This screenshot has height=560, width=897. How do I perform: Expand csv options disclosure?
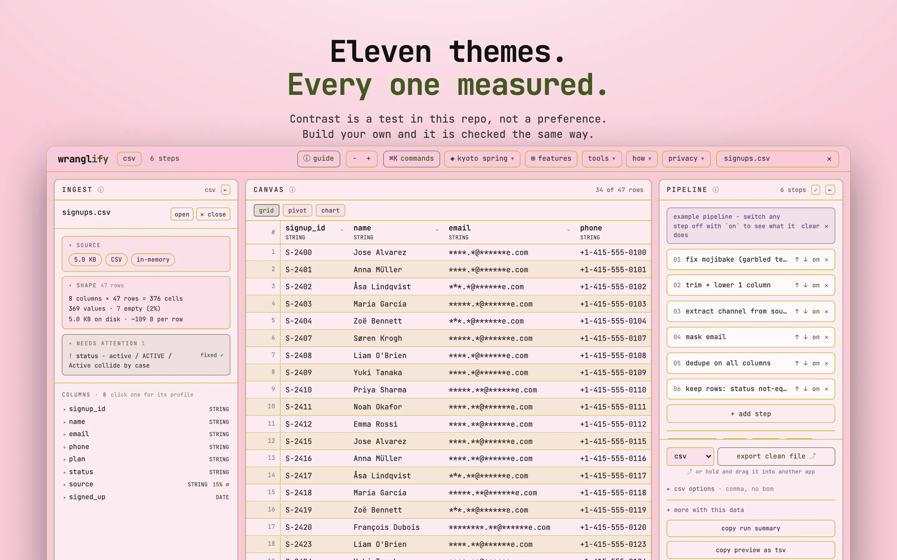720,489
